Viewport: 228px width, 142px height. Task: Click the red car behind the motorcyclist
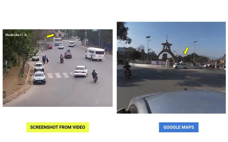(x=68, y=55)
